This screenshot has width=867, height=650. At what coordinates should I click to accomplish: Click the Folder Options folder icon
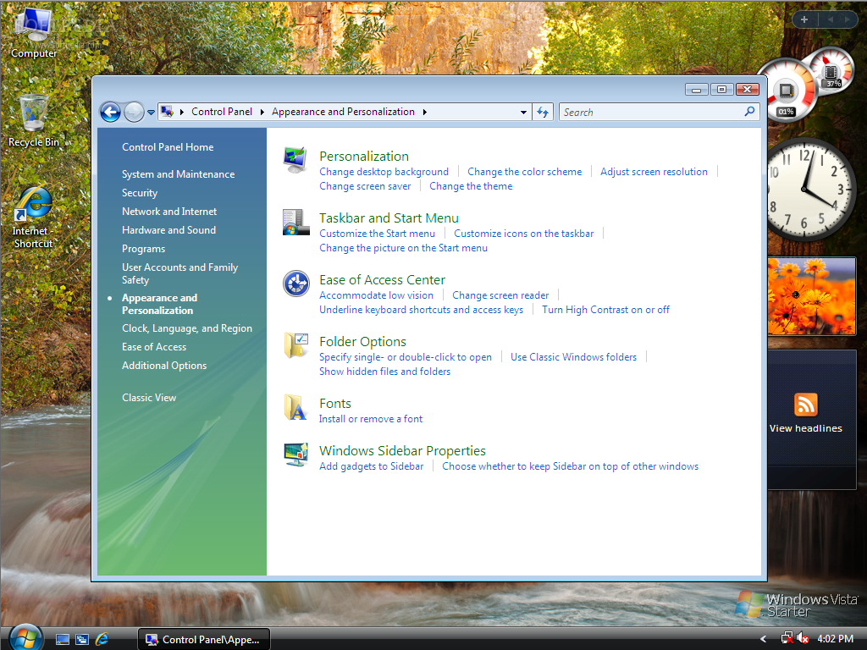[295, 344]
